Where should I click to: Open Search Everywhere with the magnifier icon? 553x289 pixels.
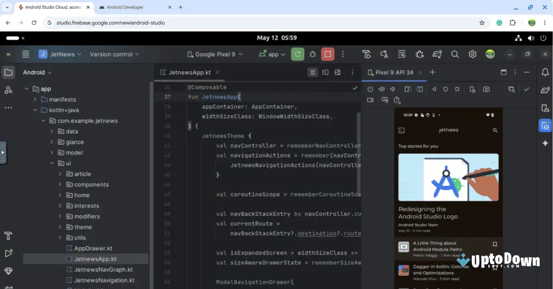tap(455, 54)
